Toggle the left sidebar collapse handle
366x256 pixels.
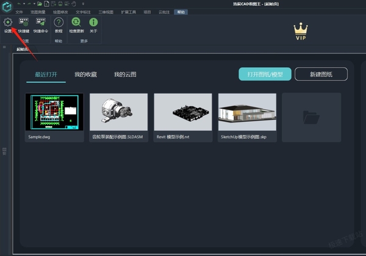click(4, 47)
